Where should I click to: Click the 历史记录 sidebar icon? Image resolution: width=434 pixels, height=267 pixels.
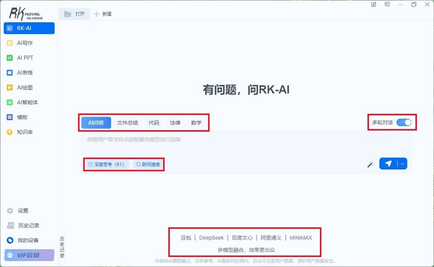(x=10, y=225)
